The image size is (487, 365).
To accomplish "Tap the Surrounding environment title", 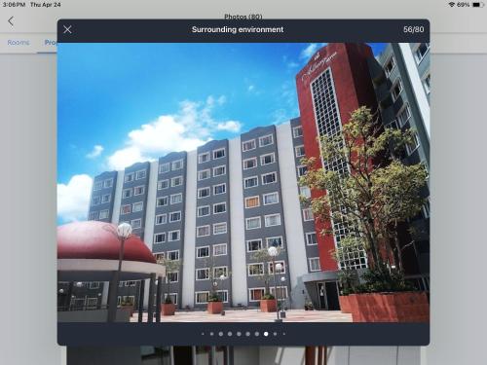I will click(x=238, y=29).
